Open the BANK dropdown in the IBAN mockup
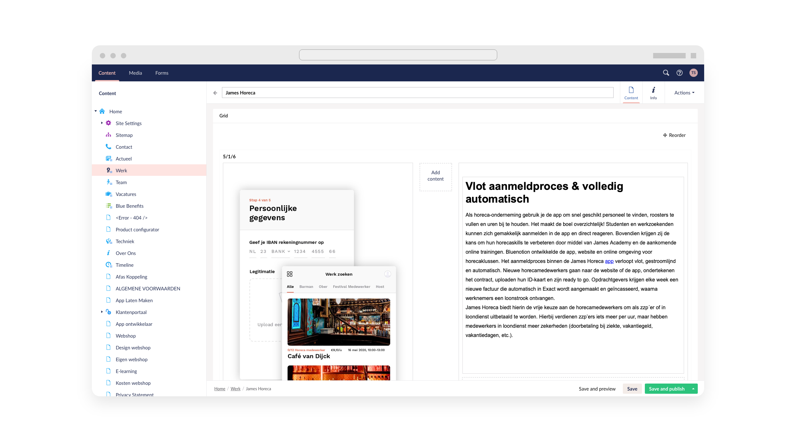 281,251
